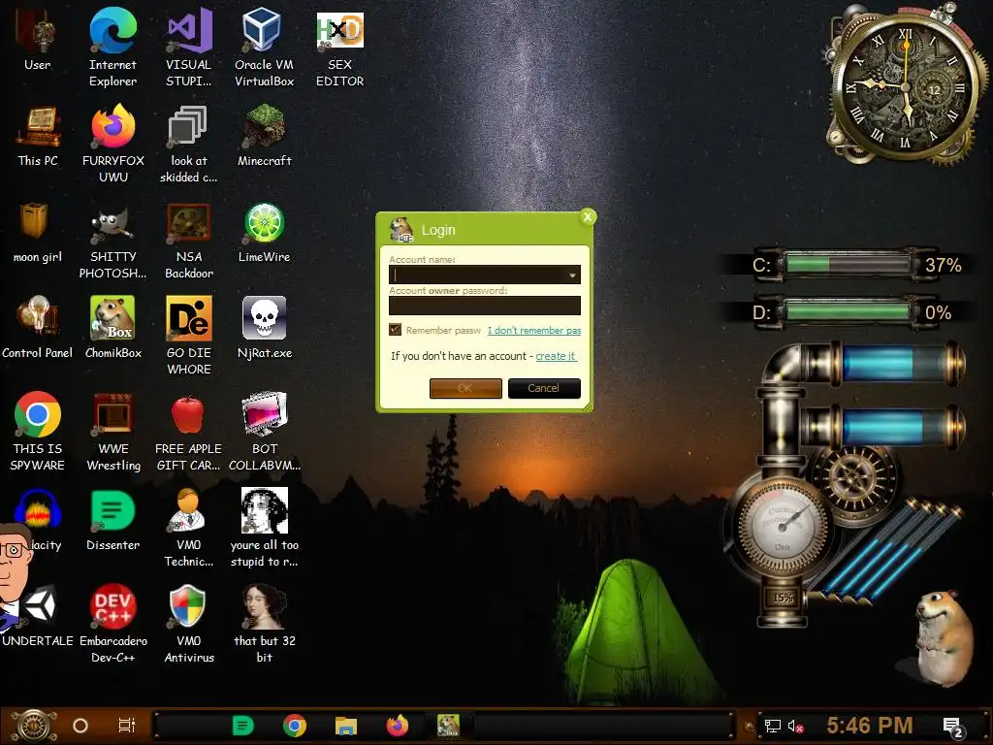Click the hamster desktop gadget
Screen dimensions: 993x745
coord(942,638)
